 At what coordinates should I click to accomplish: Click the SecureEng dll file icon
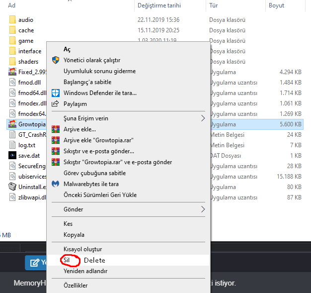tap(12, 166)
